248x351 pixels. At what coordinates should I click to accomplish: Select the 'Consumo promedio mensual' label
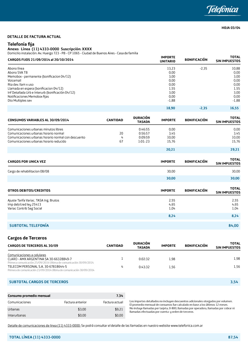pyautogui.click(x=29, y=296)
